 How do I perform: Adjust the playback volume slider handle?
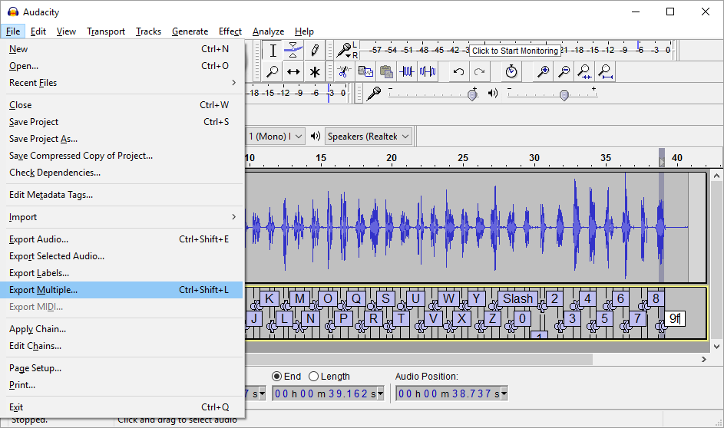click(564, 95)
